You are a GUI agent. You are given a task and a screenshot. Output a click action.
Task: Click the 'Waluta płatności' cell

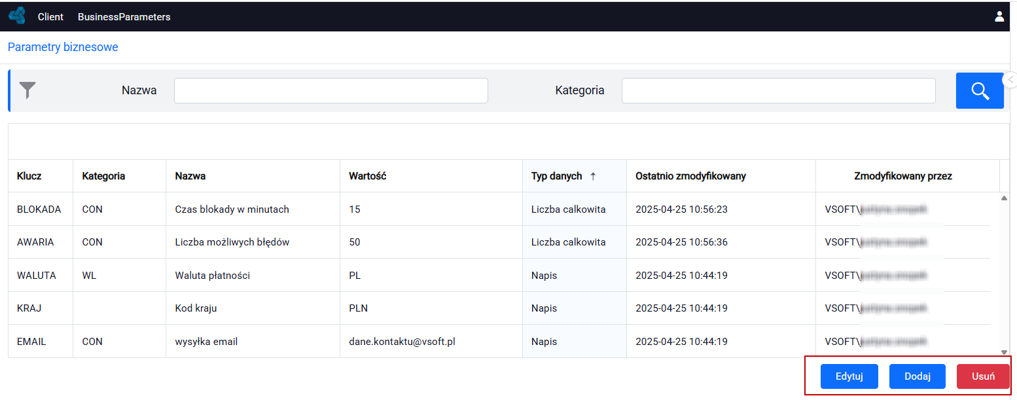(253, 276)
